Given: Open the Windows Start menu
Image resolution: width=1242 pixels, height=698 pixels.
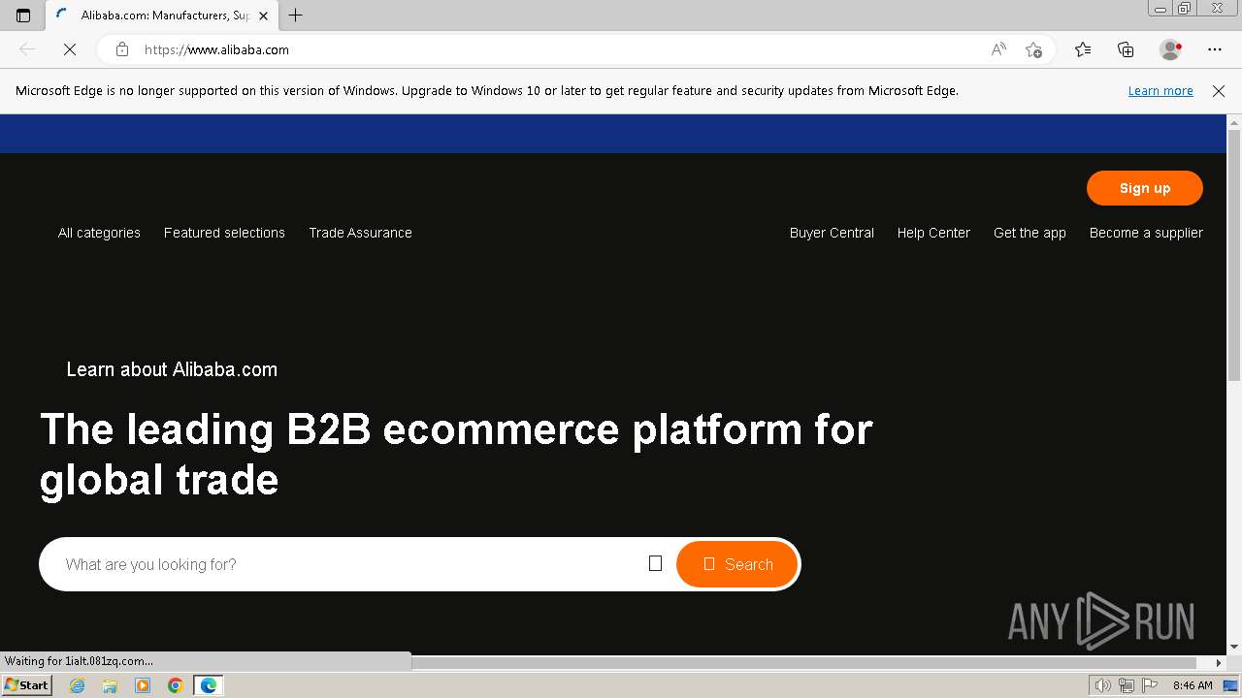Looking at the screenshot, I should point(26,685).
